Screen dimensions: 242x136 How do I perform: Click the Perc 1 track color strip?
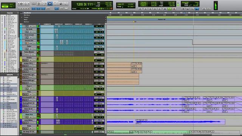coord(21,88)
